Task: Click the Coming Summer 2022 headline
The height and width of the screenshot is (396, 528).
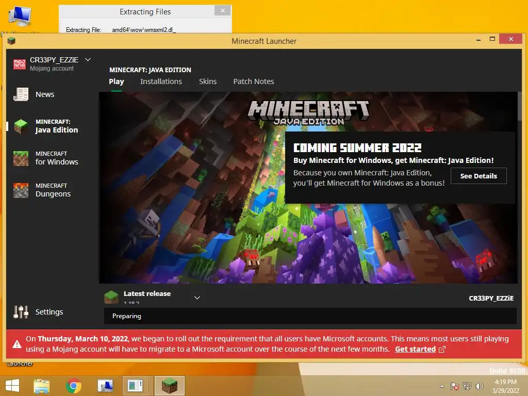Action: (x=357, y=148)
